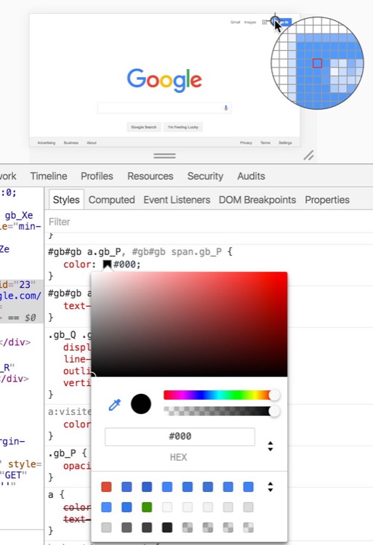Click the #000 hex input field
Viewport: 373px width, 545px height.
point(180,437)
